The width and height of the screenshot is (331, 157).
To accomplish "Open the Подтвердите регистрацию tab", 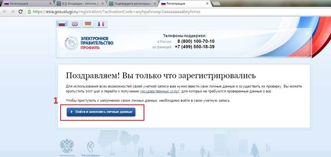I will click(x=132, y=4).
